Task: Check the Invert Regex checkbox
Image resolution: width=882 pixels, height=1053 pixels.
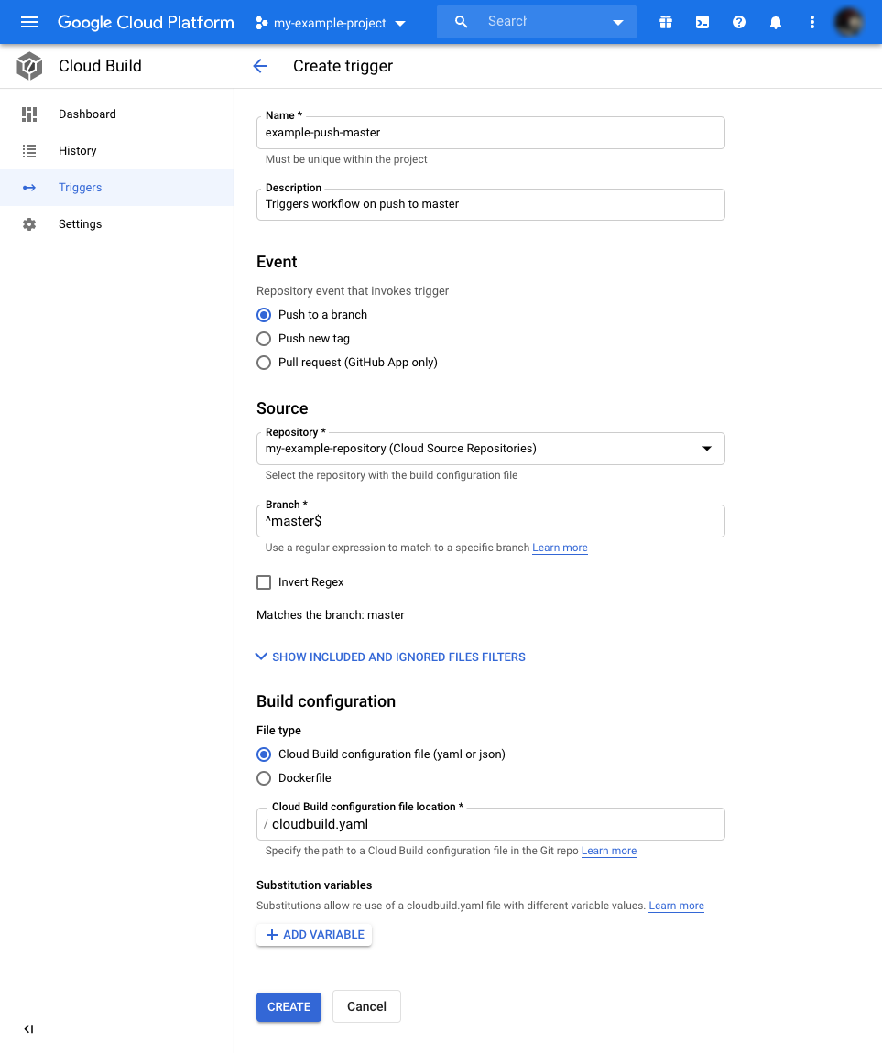Action: pos(264,582)
